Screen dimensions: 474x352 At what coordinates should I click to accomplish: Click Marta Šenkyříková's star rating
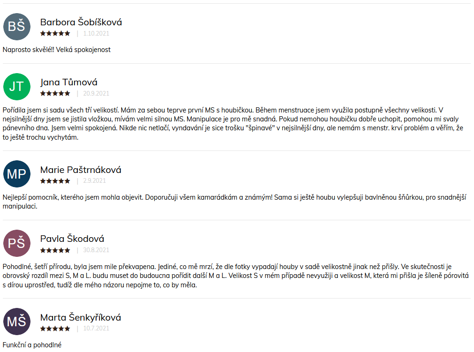(55, 328)
